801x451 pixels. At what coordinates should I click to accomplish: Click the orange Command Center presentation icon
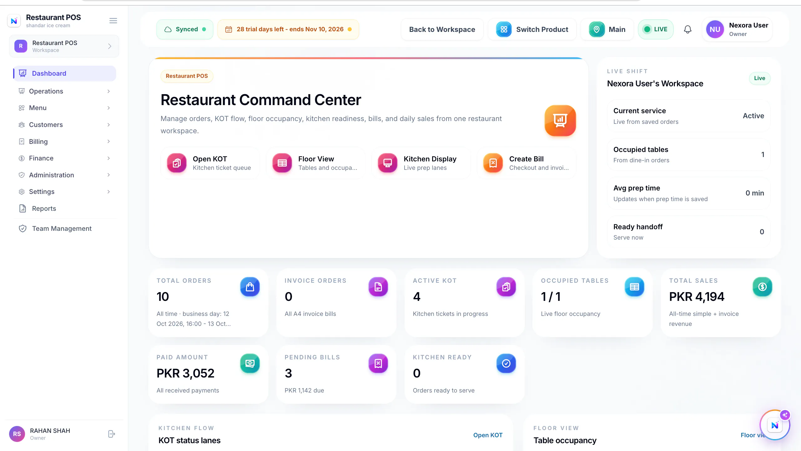coord(560,120)
